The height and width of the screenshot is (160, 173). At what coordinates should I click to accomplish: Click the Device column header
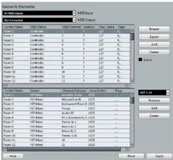pos(45,91)
